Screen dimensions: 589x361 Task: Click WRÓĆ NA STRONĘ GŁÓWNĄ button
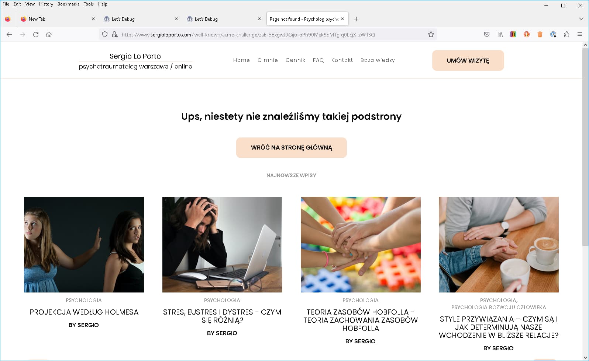tap(292, 148)
